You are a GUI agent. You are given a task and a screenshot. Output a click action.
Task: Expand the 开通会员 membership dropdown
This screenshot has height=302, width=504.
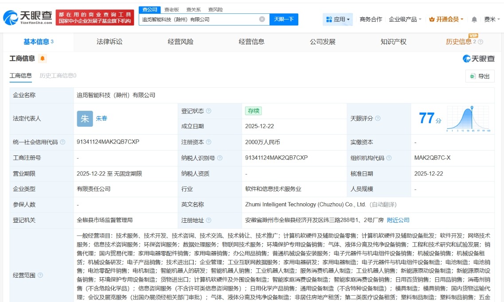tap(446, 19)
